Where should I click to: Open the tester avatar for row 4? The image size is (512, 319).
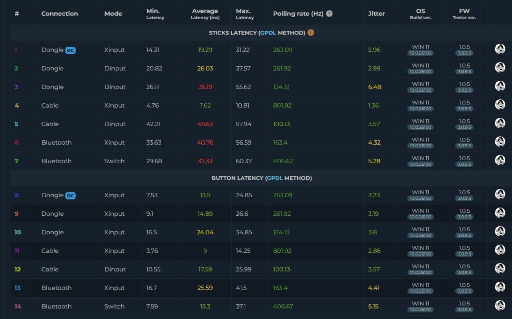coord(500,105)
